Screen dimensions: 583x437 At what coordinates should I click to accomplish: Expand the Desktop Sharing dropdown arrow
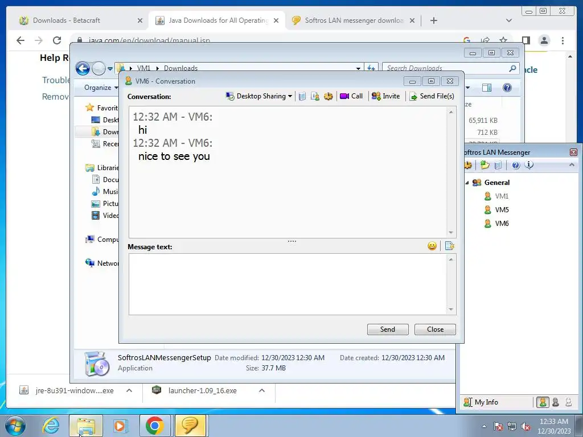[290, 96]
